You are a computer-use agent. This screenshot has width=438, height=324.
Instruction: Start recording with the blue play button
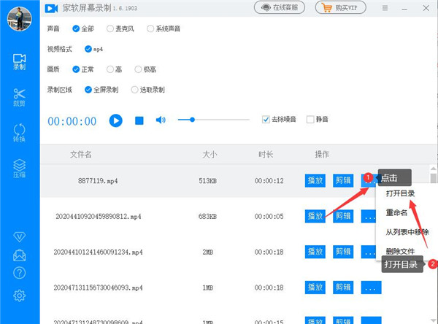click(115, 120)
